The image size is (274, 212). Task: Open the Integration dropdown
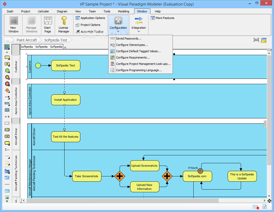[x=139, y=25]
